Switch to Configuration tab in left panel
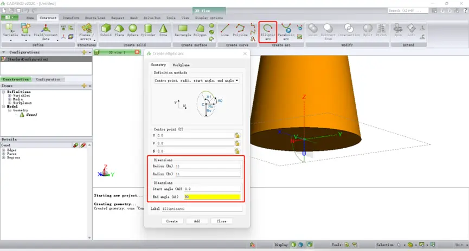 click(x=48, y=80)
